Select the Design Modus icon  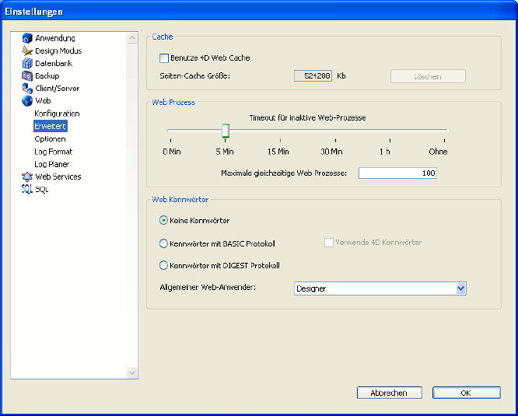pyautogui.click(x=27, y=51)
